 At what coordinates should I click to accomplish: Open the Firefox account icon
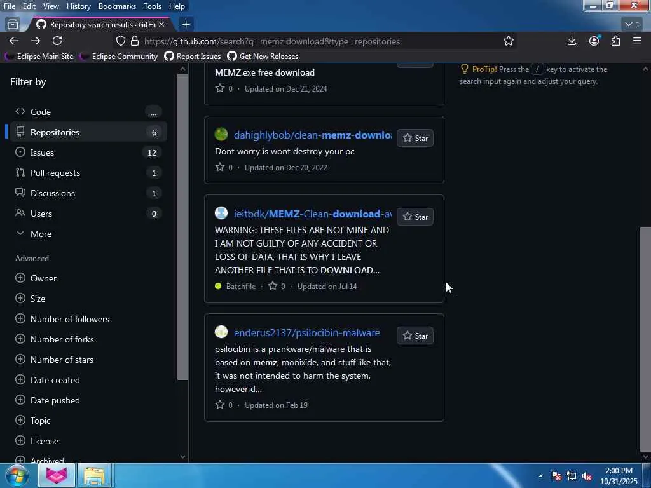coord(594,41)
